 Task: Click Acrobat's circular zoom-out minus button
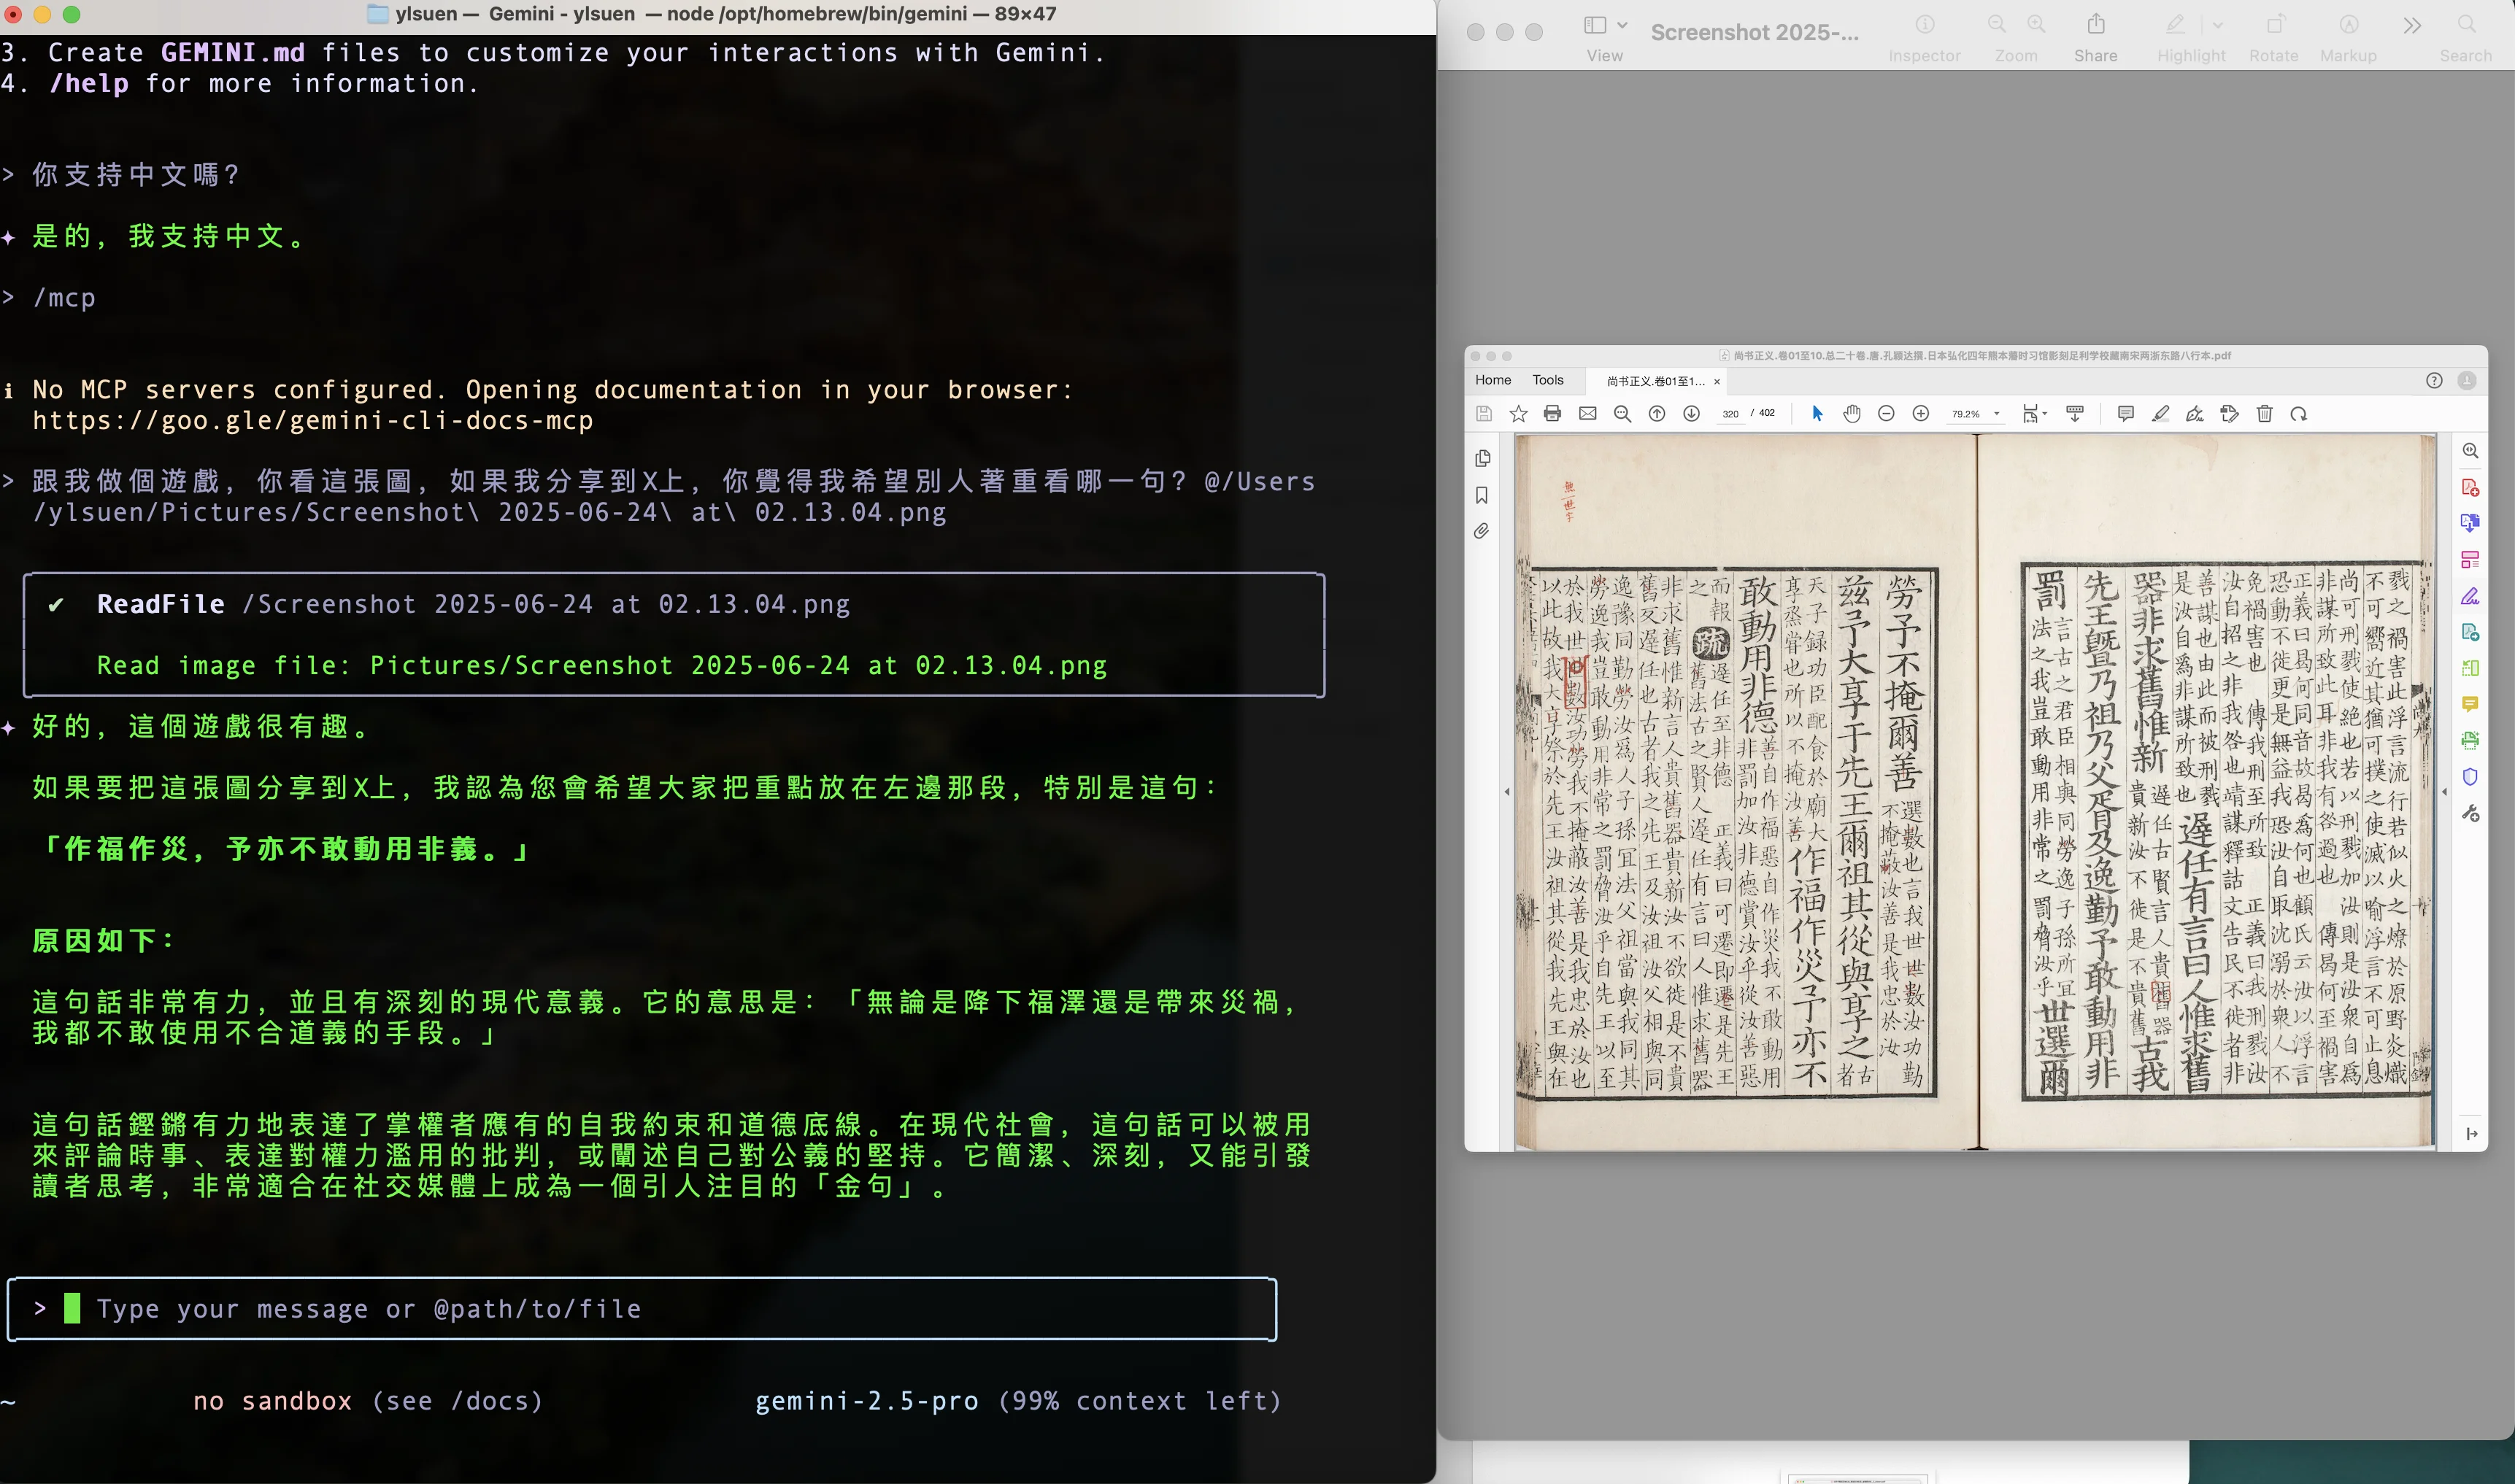click(x=1886, y=414)
